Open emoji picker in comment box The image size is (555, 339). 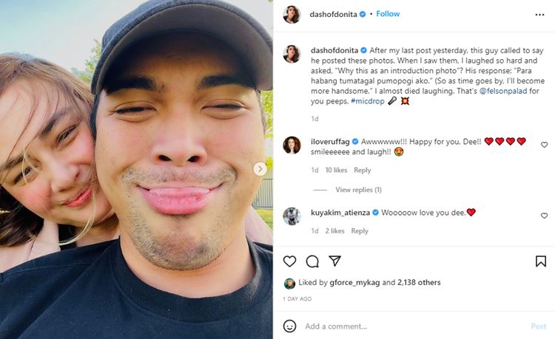point(290,326)
